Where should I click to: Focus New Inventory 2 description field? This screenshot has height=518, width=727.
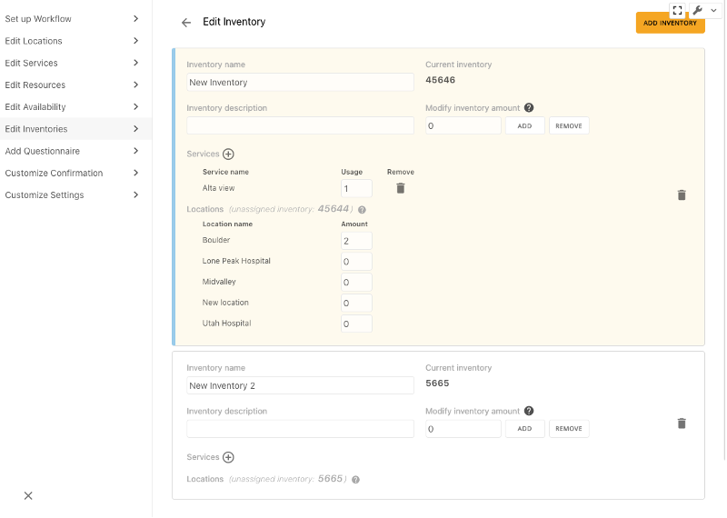click(300, 429)
